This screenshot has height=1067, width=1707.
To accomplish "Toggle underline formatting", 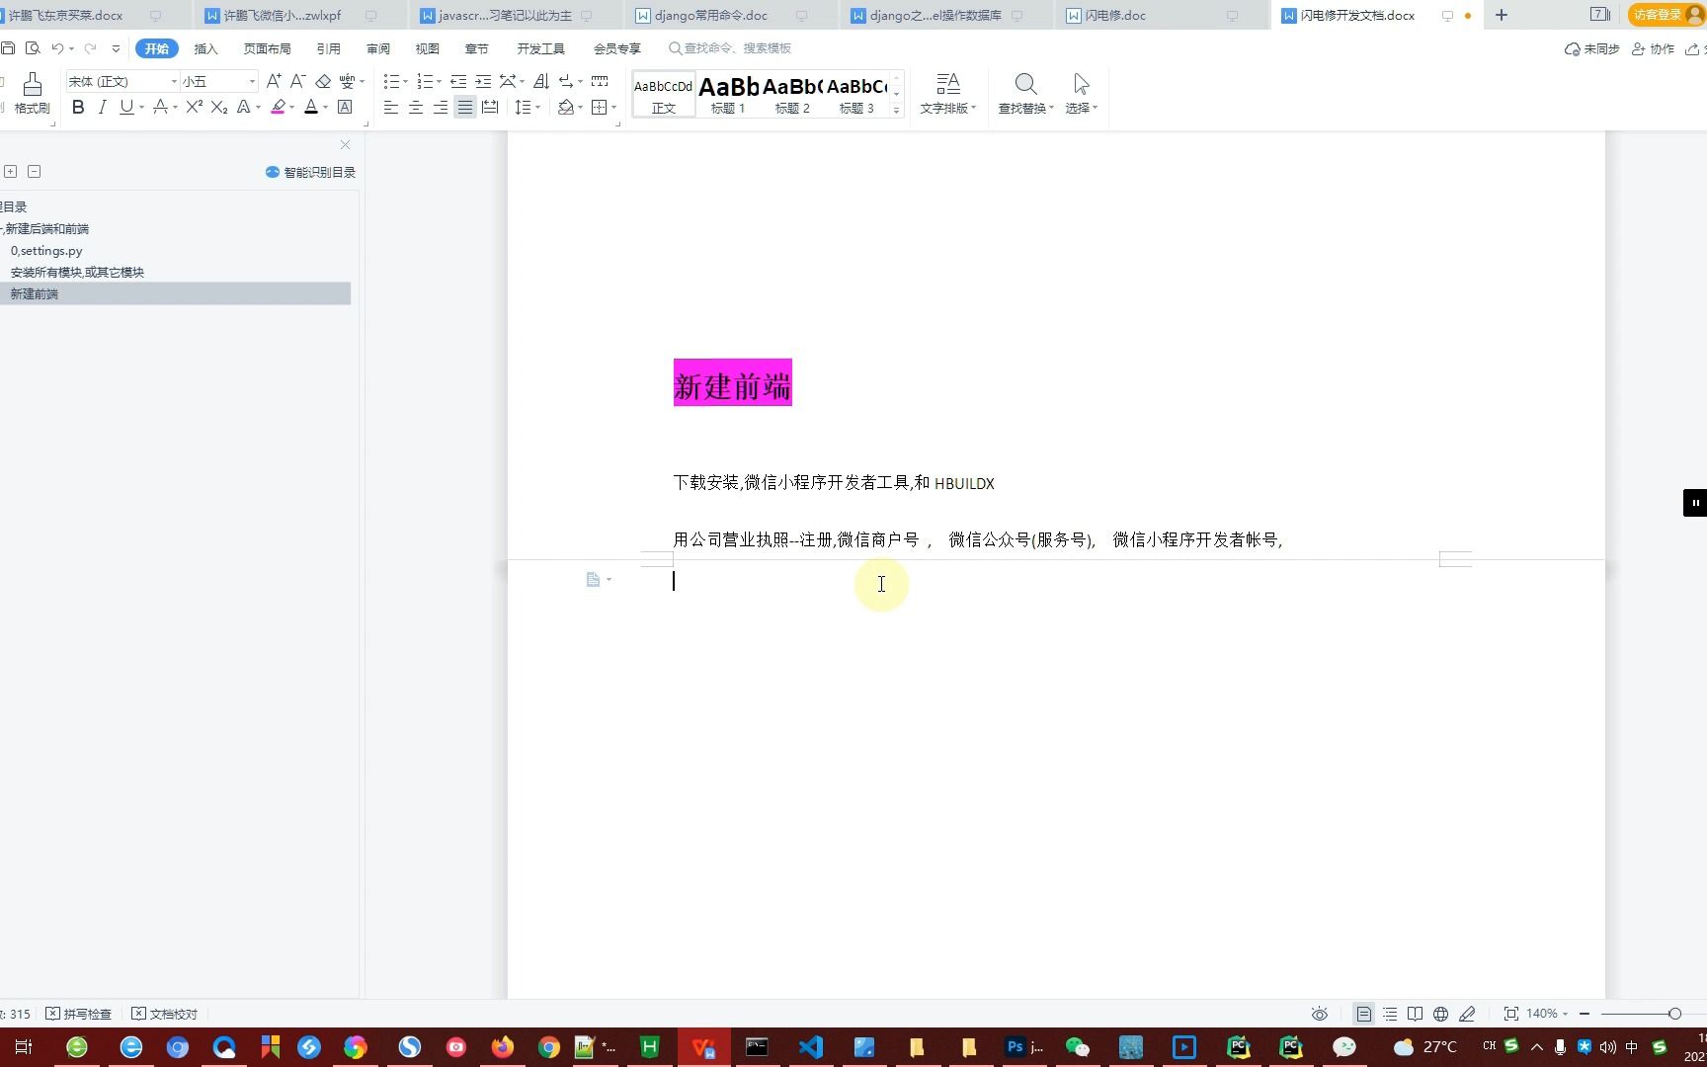I will point(125,108).
